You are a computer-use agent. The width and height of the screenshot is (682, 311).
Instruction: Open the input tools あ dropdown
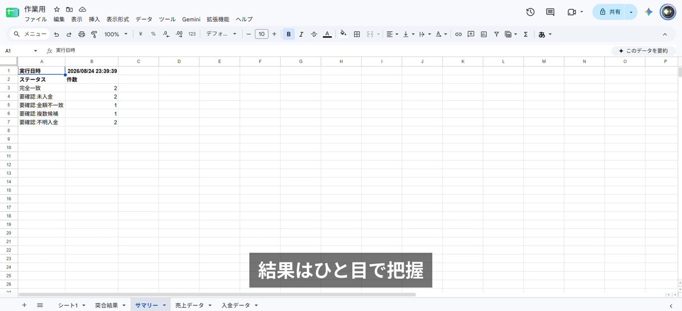pyautogui.click(x=544, y=34)
